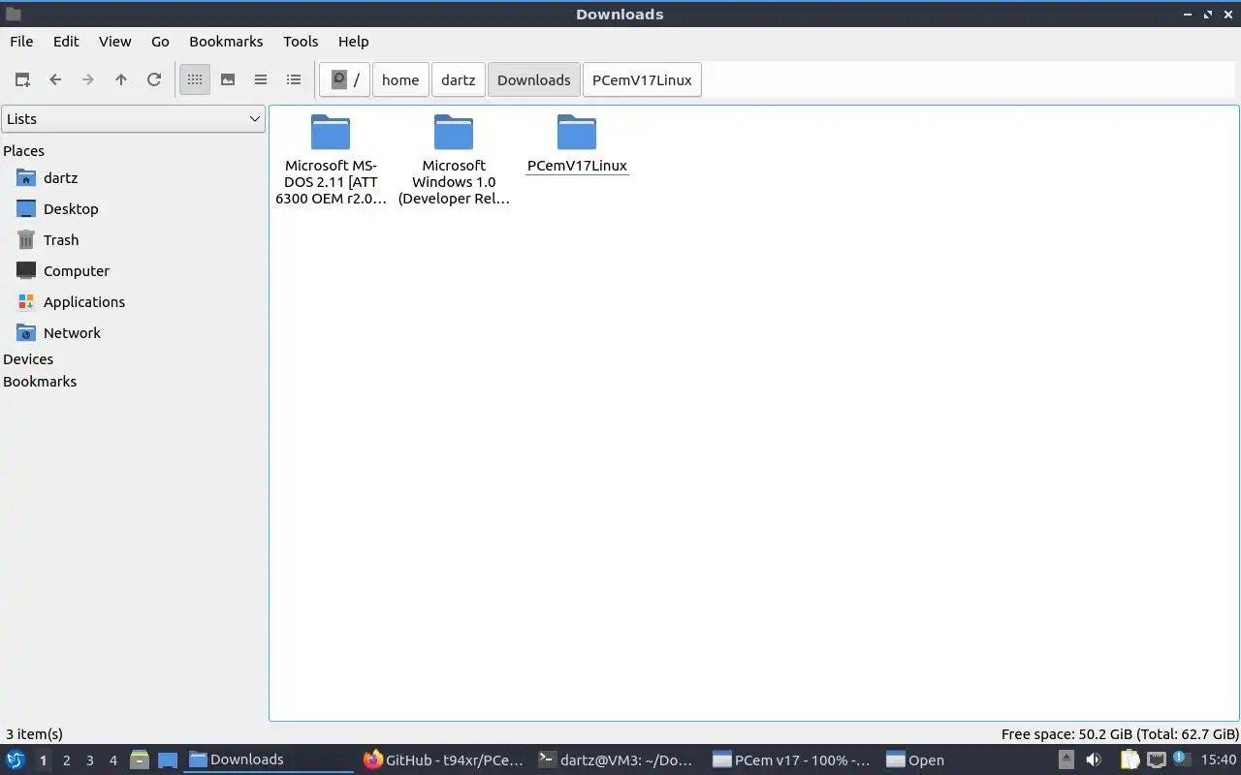This screenshot has height=775, width=1241.
Task: Click the removable media tray icon
Action: 1066,760
